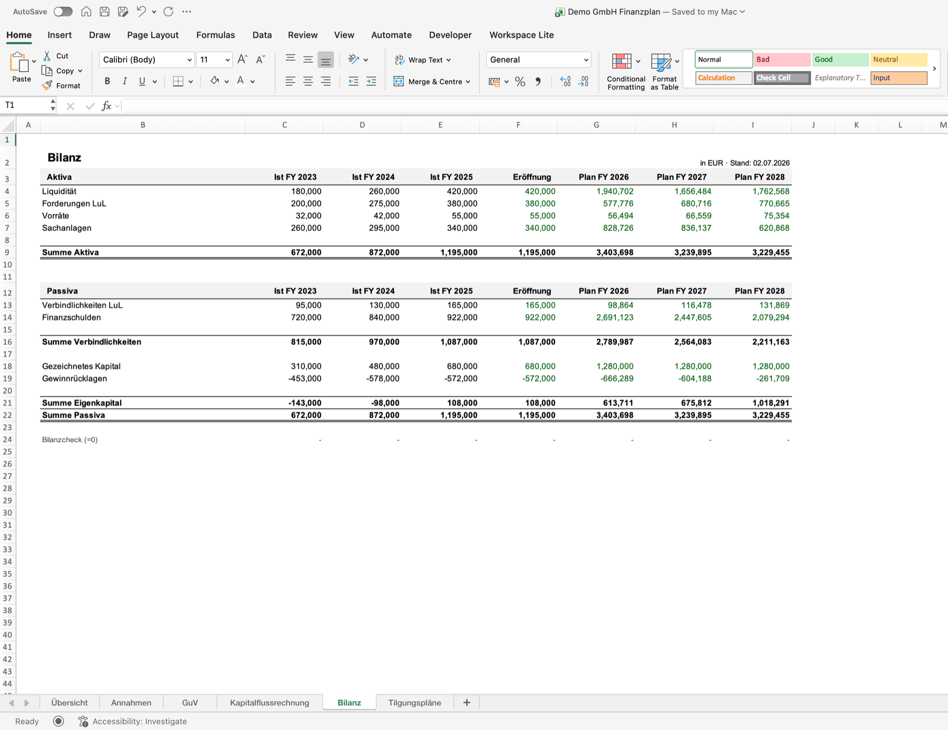Toggle Underline formatting
The width and height of the screenshot is (948, 730).
[142, 81]
